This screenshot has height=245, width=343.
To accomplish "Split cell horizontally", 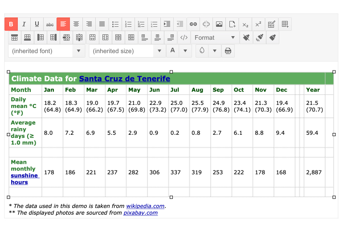I will 118,37.
